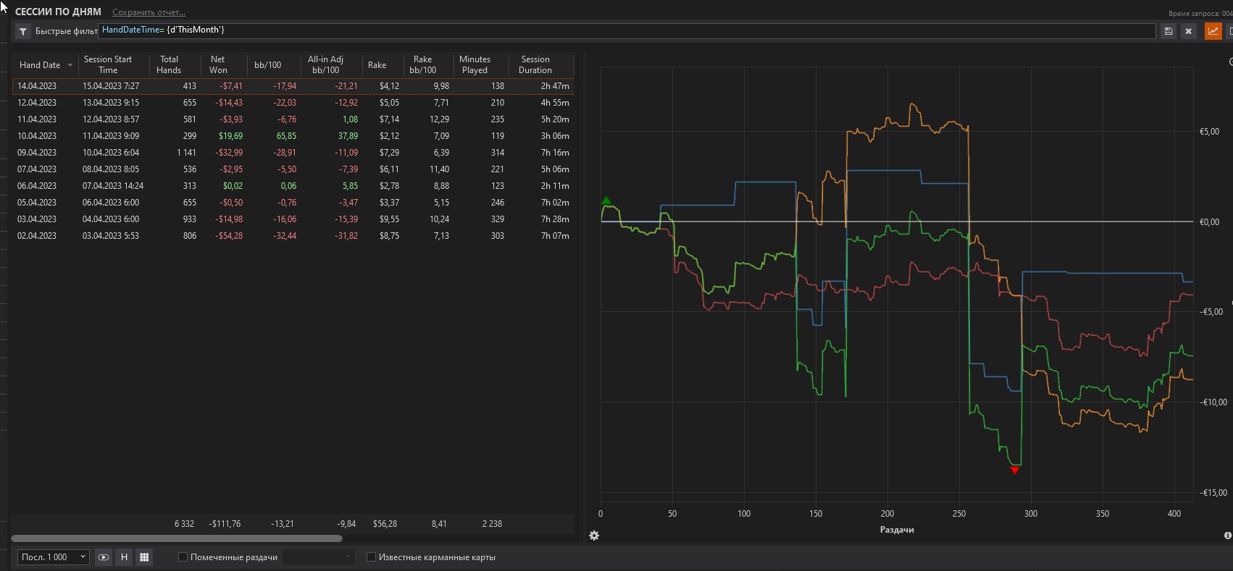The image size is (1233, 571).
Task: Open the marked hands dropdown
Action: (318, 557)
